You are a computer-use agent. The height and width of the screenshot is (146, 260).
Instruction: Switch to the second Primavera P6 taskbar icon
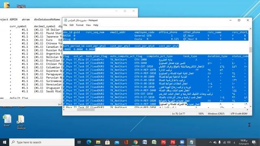click(173, 142)
